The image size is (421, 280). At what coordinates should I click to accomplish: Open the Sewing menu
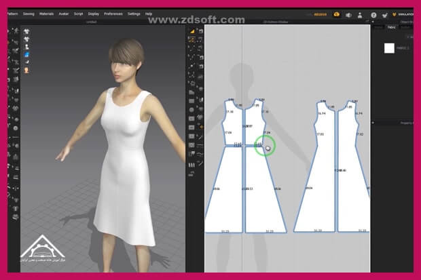point(29,13)
